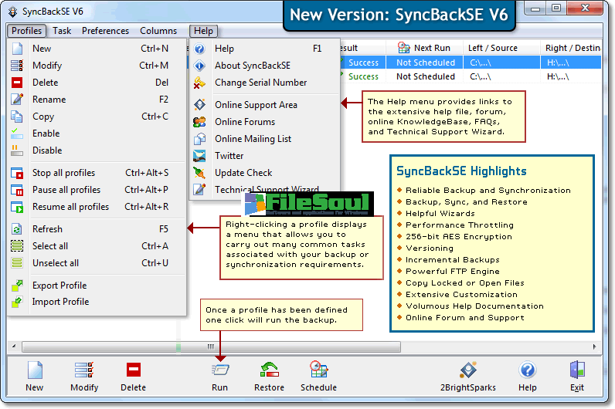Open the Task menu
Image resolution: width=615 pixels, height=409 pixels.
coord(62,31)
